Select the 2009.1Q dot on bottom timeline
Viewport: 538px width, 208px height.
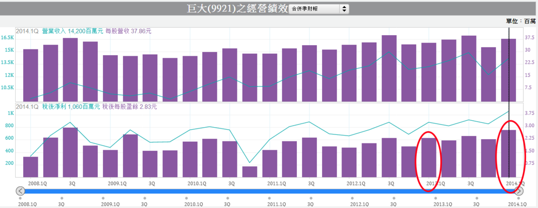pos(104,199)
